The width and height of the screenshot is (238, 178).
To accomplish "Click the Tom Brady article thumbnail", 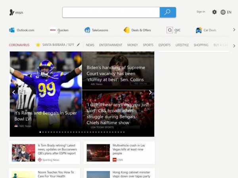I will (x=23, y=153).
